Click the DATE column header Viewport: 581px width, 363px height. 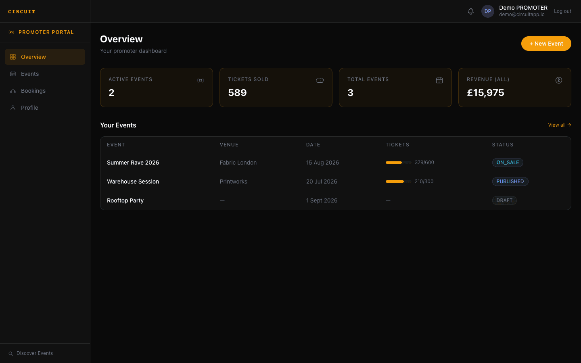point(313,145)
